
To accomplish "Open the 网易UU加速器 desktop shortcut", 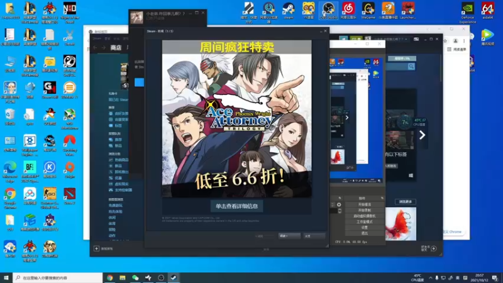I will pos(269,12).
